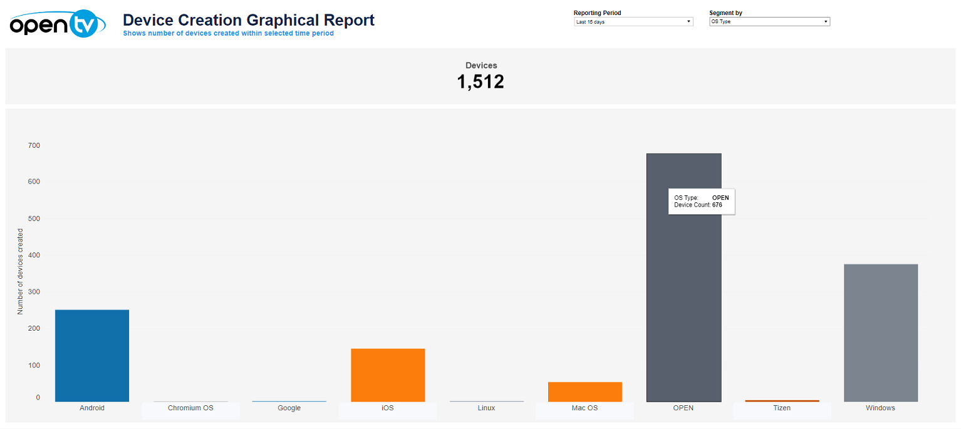Click the Android axis label
Image resolution: width=961 pixels, height=429 pixels.
click(x=92, y=408)
